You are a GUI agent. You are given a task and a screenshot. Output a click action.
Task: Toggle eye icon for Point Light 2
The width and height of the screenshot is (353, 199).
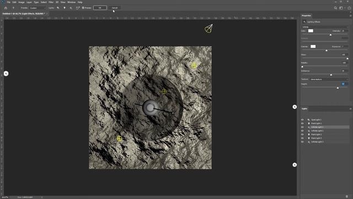[302, 134]
